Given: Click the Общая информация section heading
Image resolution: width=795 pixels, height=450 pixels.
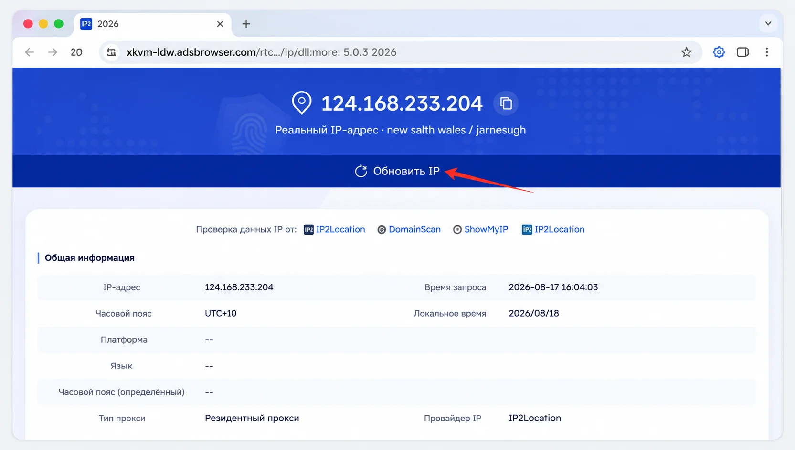Looking at the screenshot, I should [x=89, y=258].
